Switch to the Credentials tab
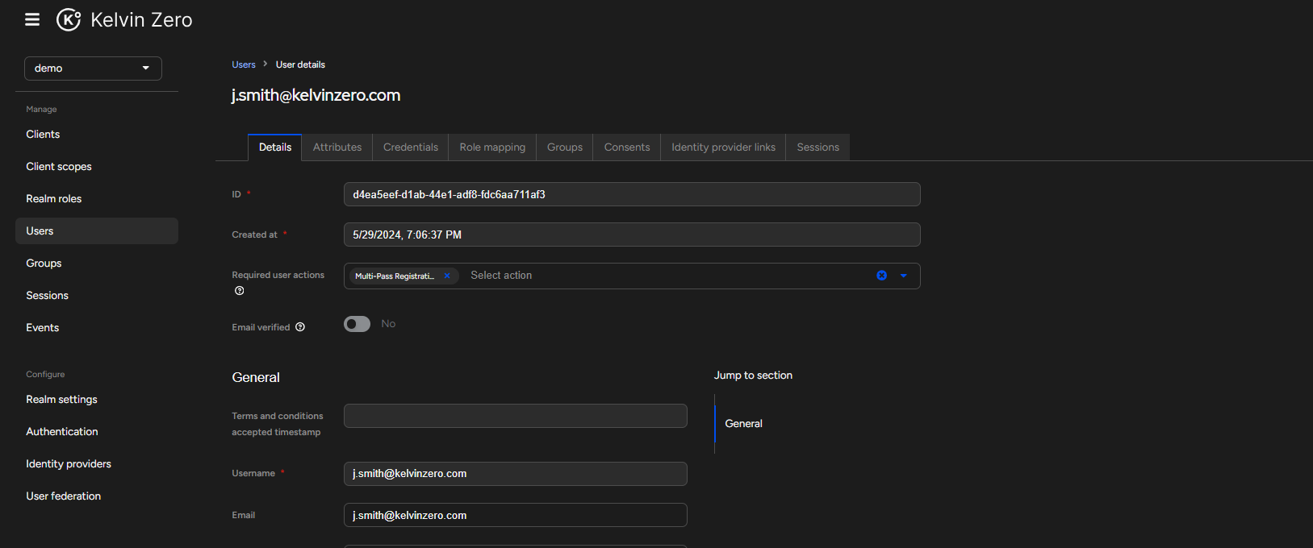Image resolution: width=1313 pixels, height=548 pixels. click(x=410, y=147)
